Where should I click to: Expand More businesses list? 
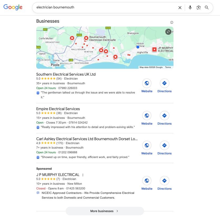point(105,211)
